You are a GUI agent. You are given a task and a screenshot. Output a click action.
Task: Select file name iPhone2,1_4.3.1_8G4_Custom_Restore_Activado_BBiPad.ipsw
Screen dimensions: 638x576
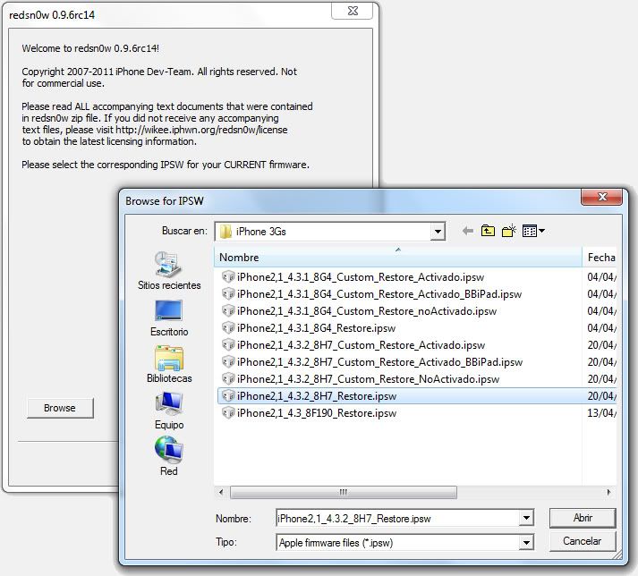379,294
